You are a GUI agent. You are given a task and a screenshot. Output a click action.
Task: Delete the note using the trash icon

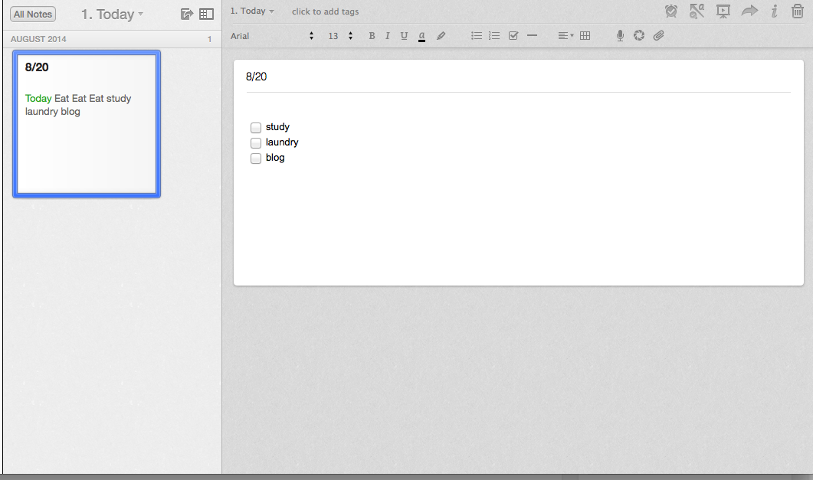[x=797, y=11]
